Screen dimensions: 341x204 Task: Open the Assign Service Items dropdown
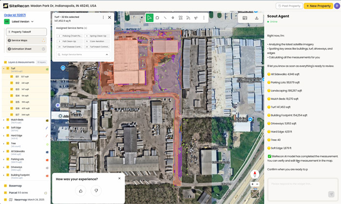(x=83, y=55)
